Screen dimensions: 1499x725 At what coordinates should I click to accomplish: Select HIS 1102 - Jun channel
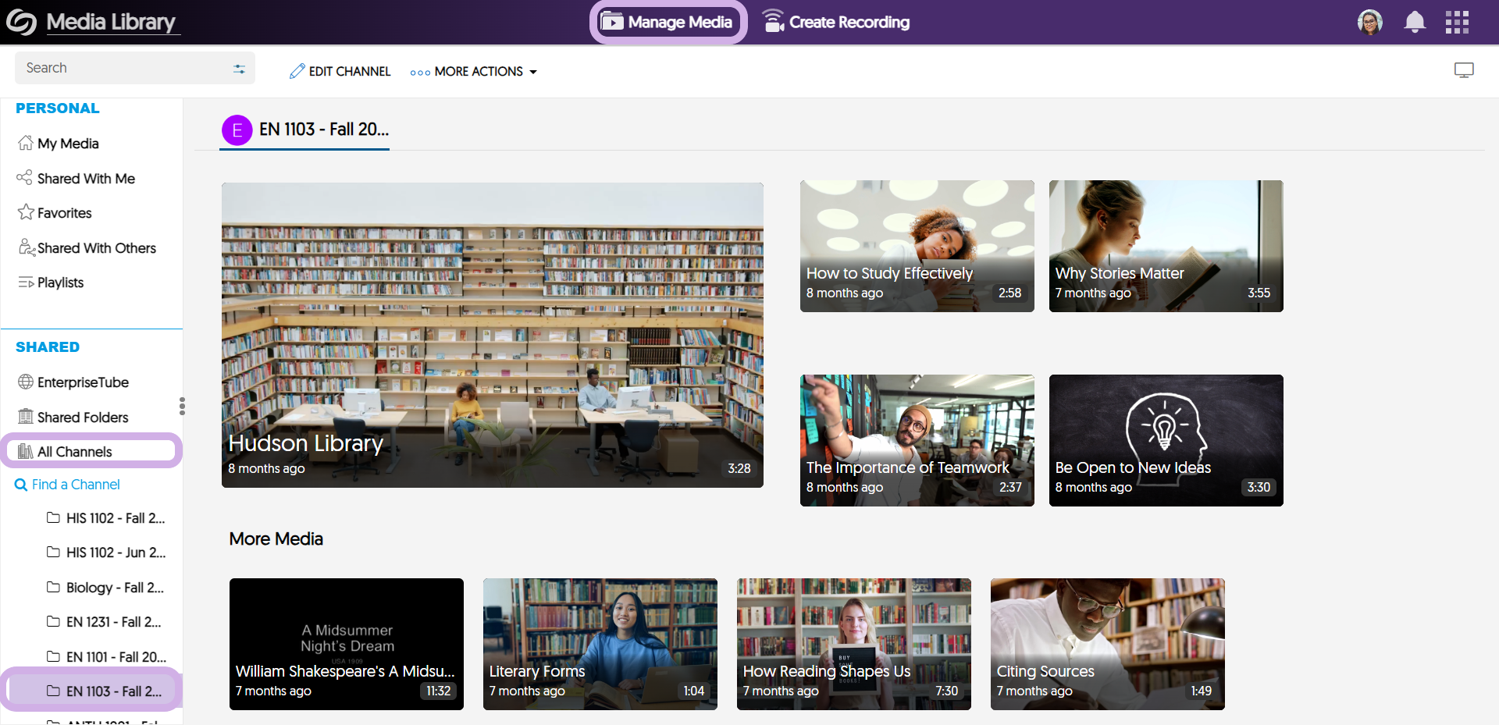click(x=106, y=553)
